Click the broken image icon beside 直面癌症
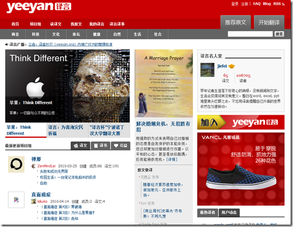293x227 pixels. 16,200
